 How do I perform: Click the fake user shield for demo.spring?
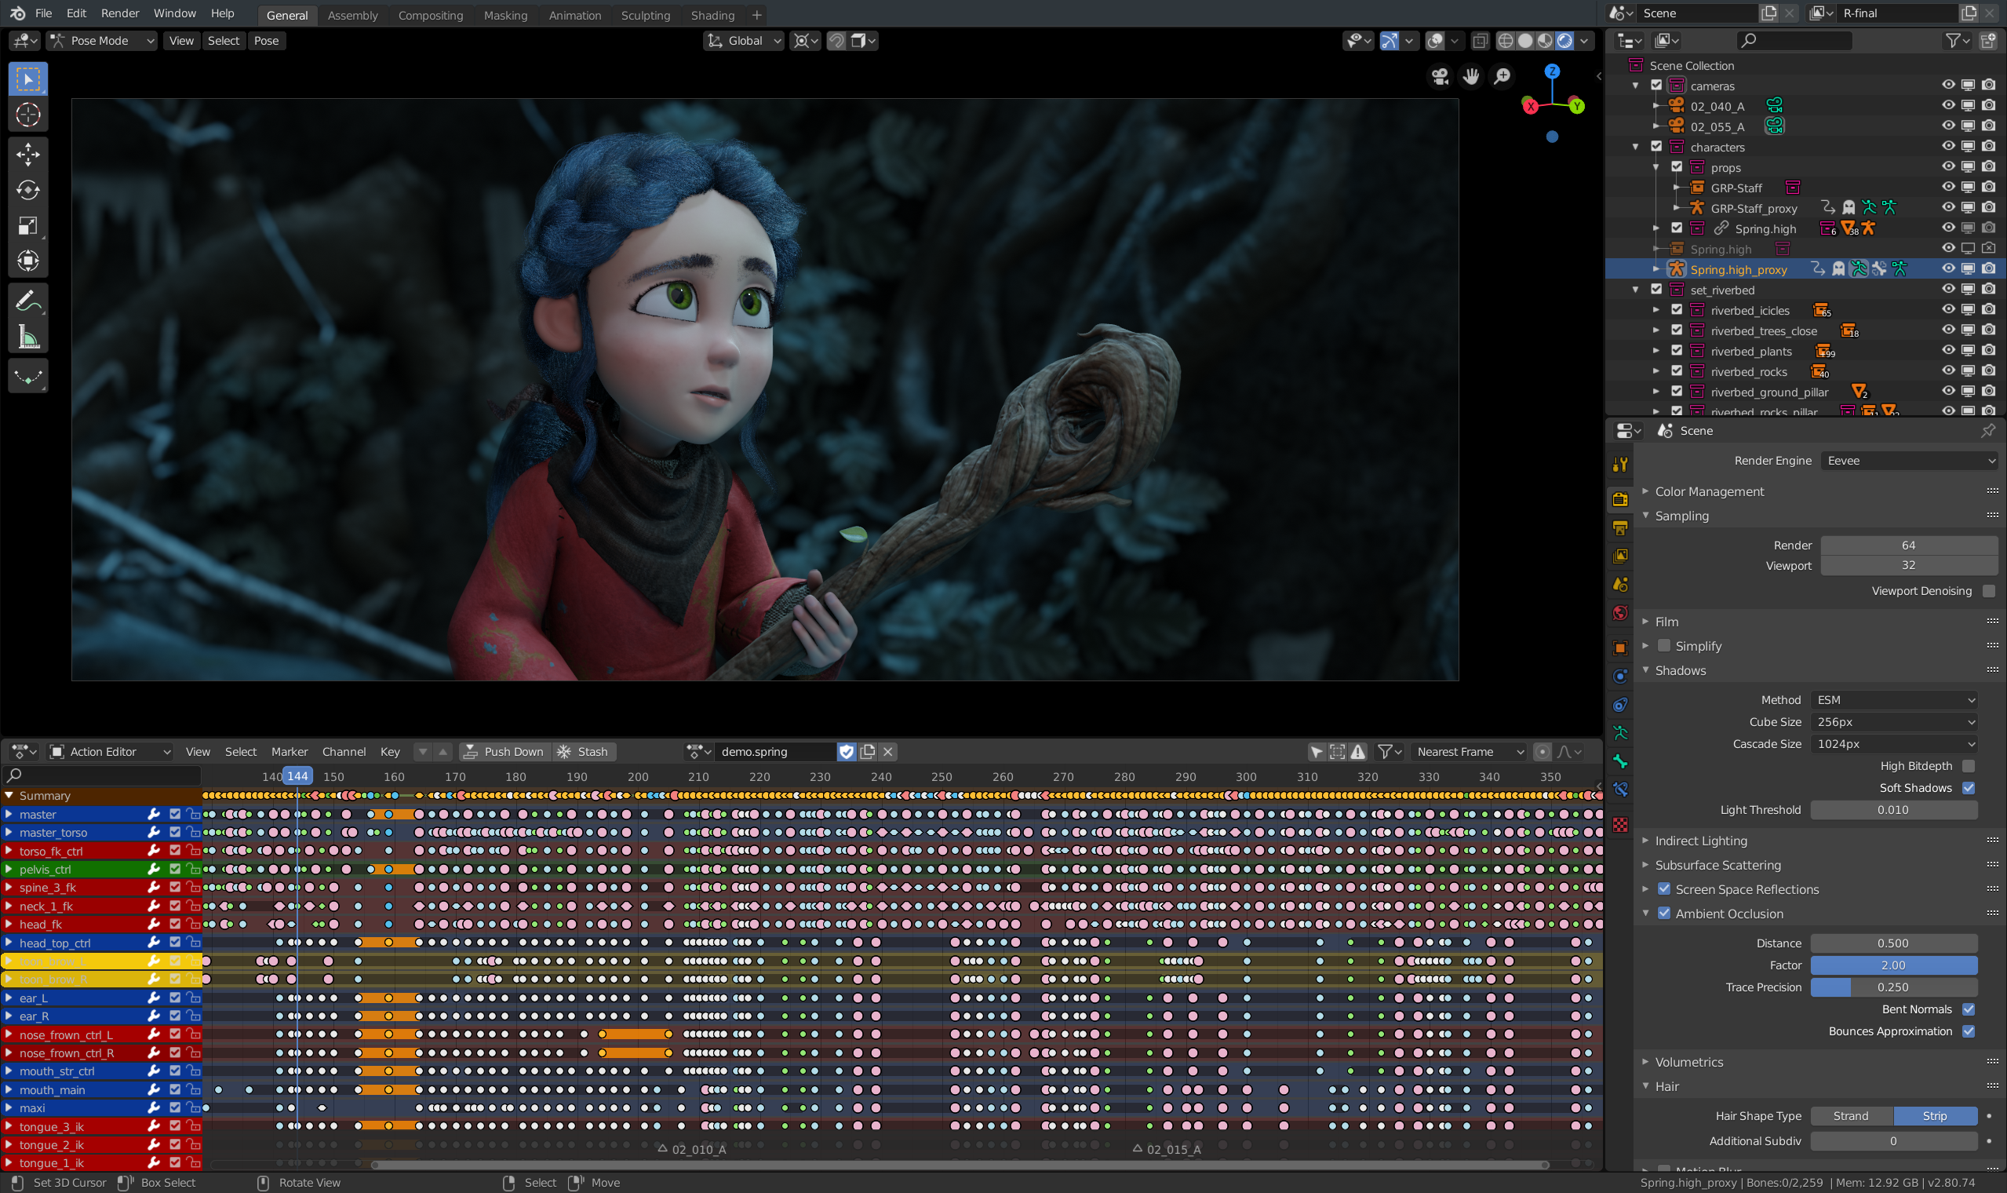[x=846, y=752]
